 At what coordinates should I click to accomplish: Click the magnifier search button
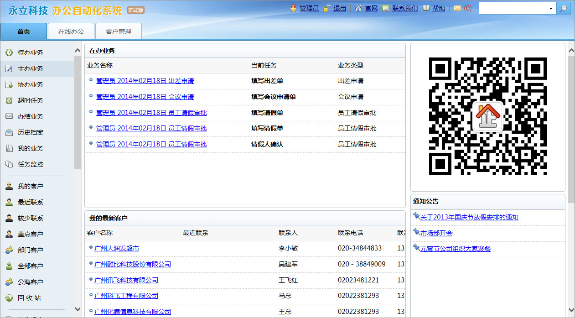[564, 9]
